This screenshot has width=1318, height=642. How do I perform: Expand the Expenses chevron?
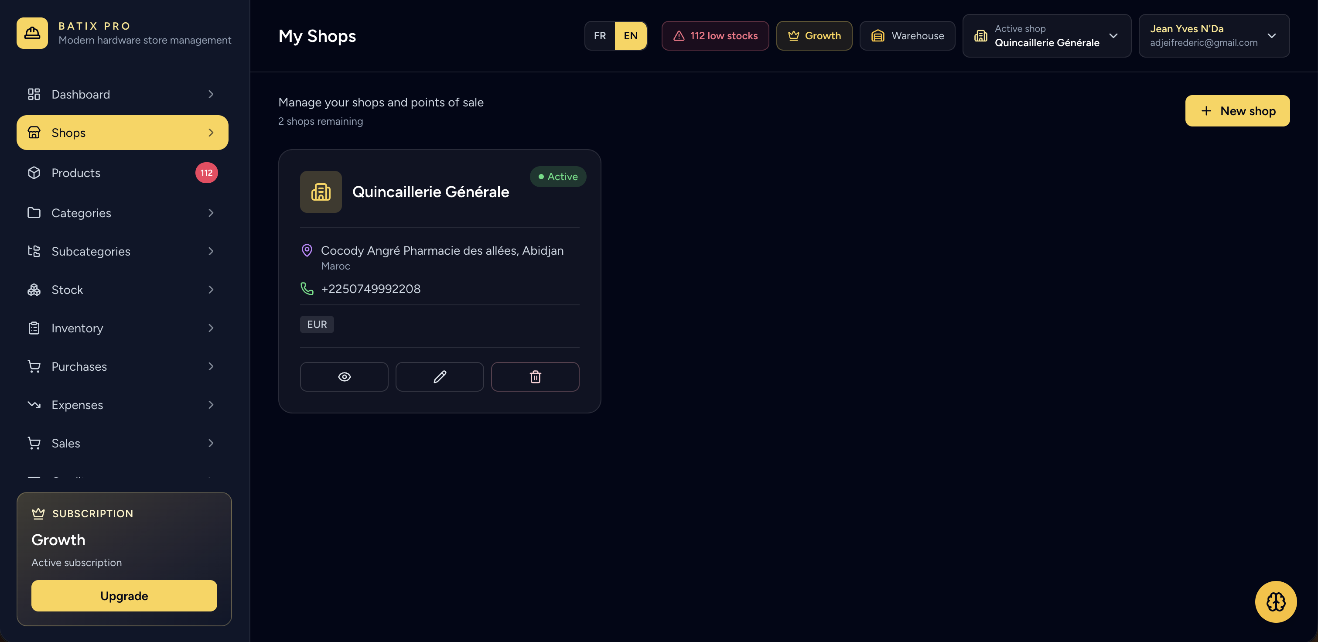click(x=211, y=405)
